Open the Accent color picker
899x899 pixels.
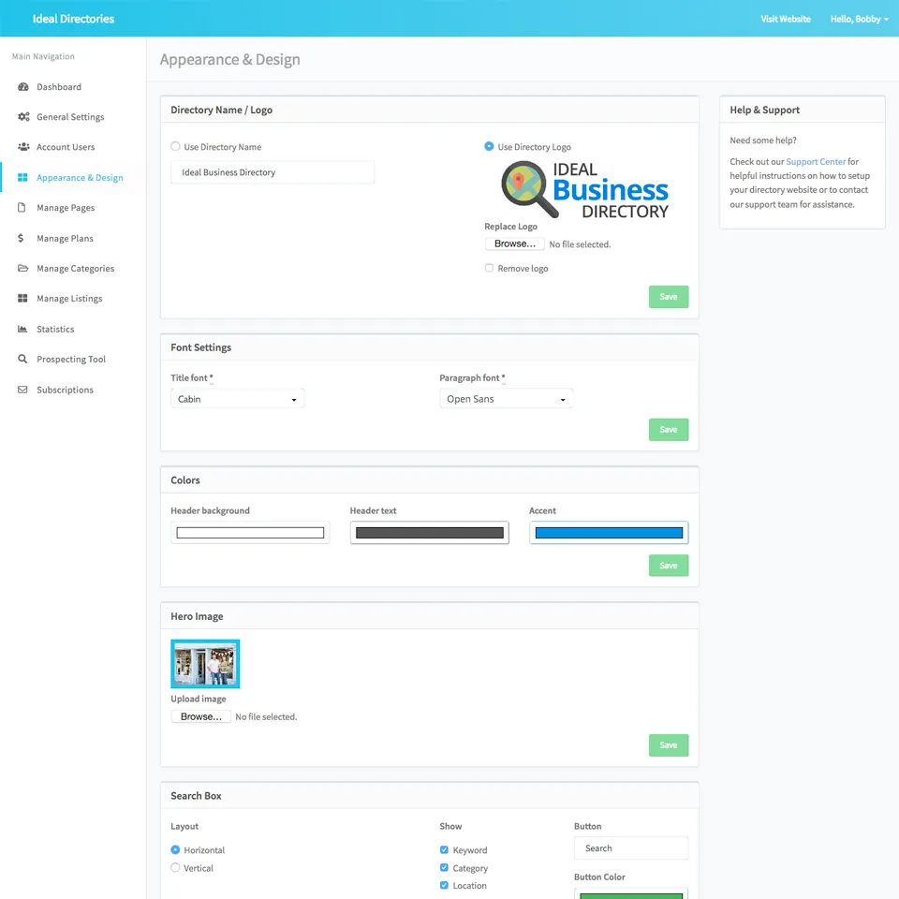pos(609,533)
